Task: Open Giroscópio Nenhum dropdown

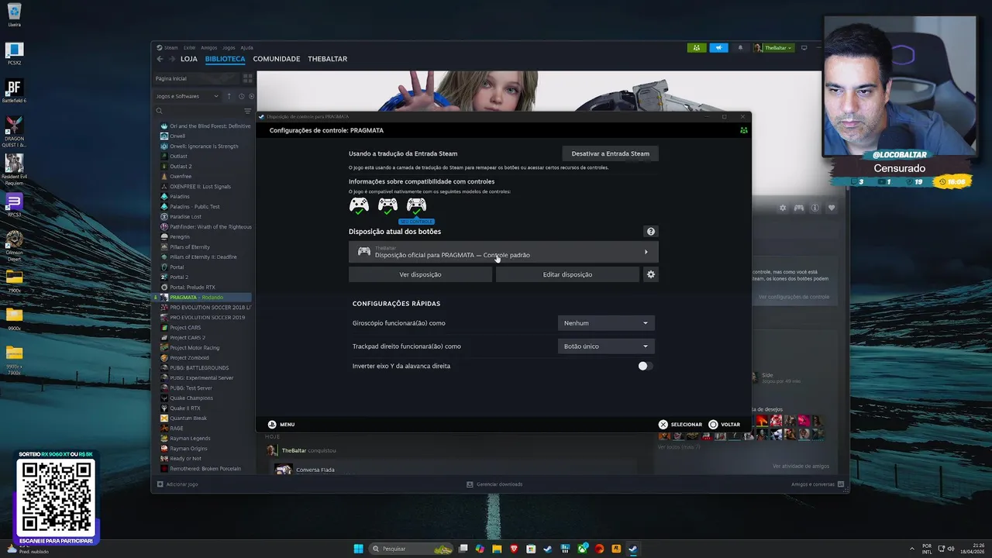Action: click(606, 323)
